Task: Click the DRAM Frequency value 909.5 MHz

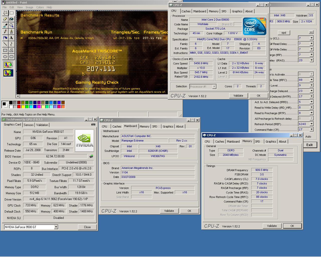Action: point(262,170)
